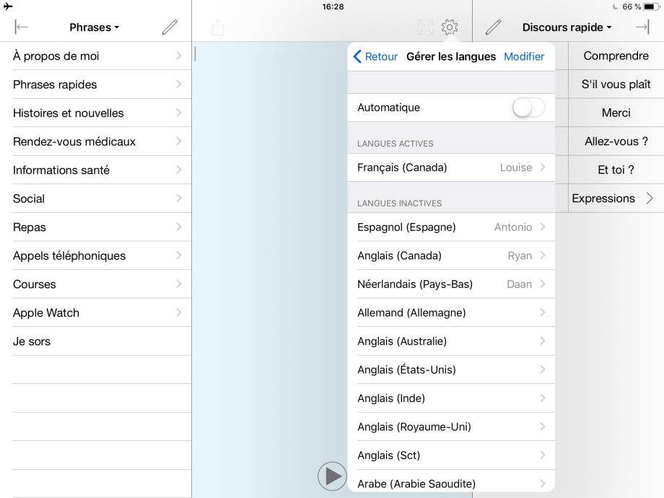Tap the share icon in the toolbar
This screenshot has height=498, width=664.
218,27
